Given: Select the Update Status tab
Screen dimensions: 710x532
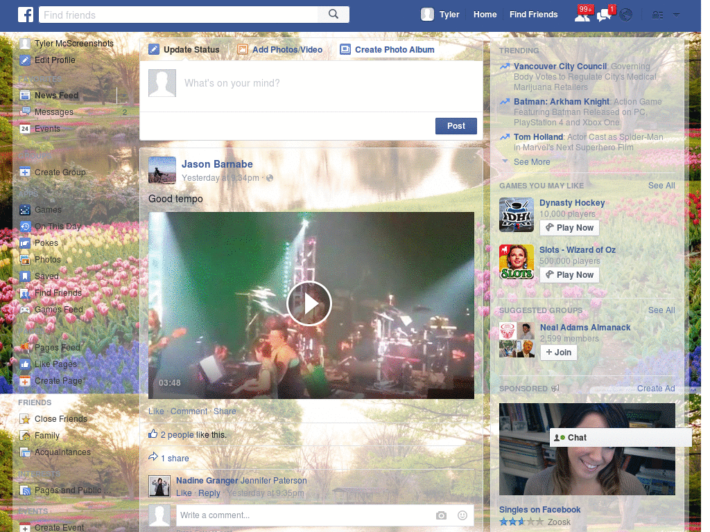Looking at the screenshot, I should pyautogui.click(x=184, y=50).
